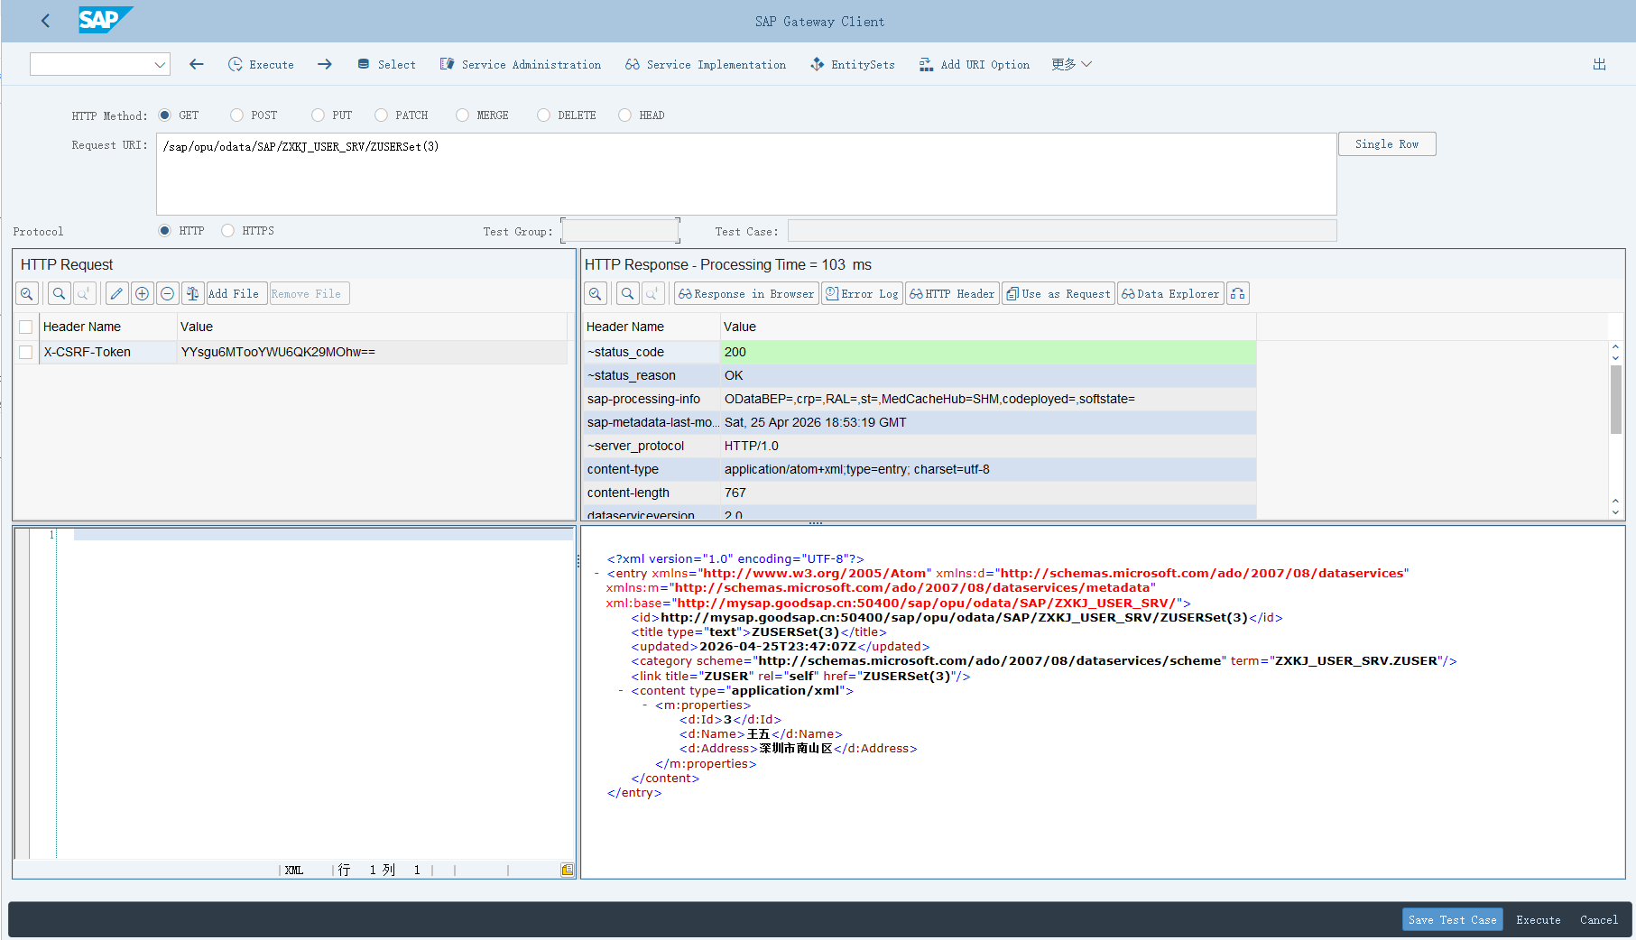
Task: Click Add URI Option
Action: 975,64
